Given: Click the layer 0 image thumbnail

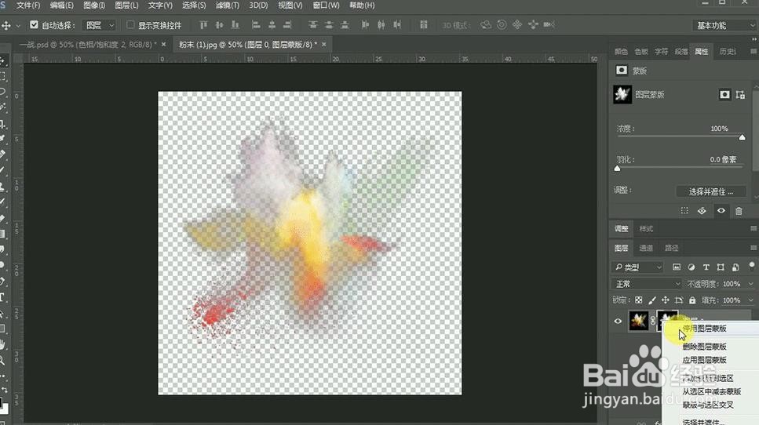Looking at the screenshot, I should (638, 321).
